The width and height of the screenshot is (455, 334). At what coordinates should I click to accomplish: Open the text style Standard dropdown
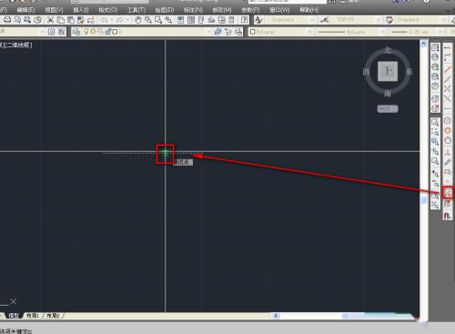click(x=290, y=20)
